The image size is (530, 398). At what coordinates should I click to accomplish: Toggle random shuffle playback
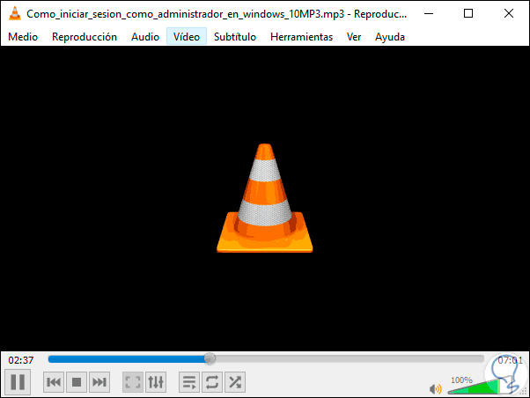pos(235,382)
